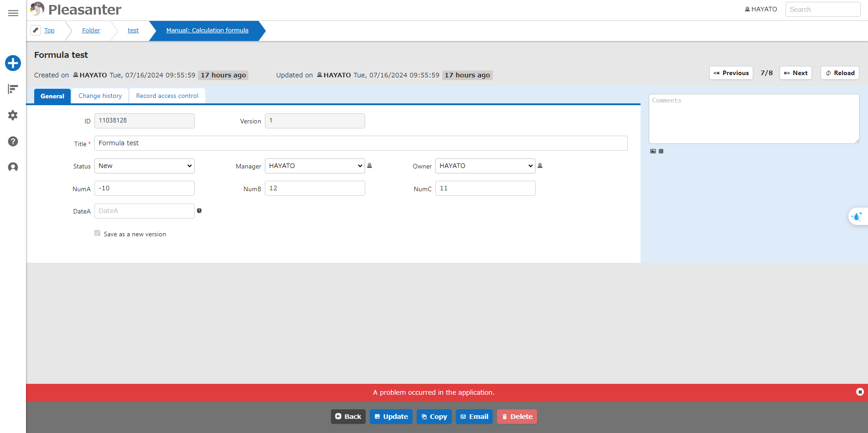The width and height of the screenshot is (868, 433).
Task: Switch to the Change history tab
Action: [x=100, y=96]
